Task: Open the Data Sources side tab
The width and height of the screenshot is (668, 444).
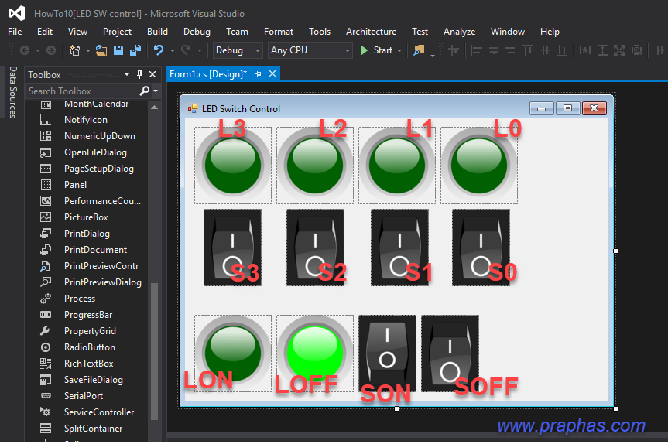Action: pos(13,92)
